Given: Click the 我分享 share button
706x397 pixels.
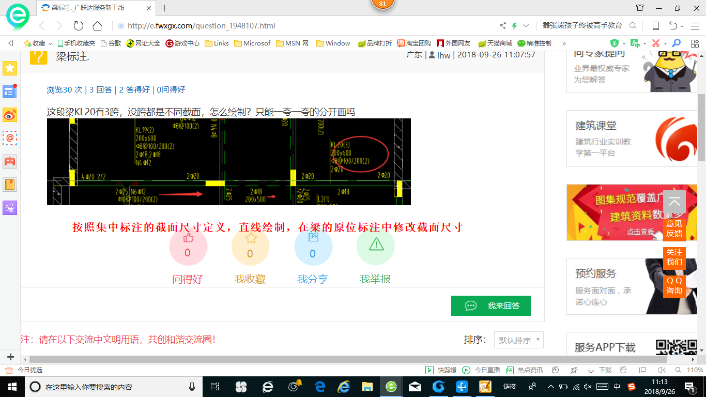Looking at the screenshot, I should [x=313, y=247].
